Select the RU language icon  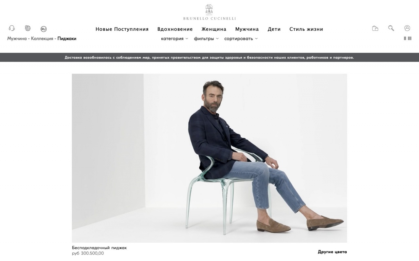coord(44,29)
